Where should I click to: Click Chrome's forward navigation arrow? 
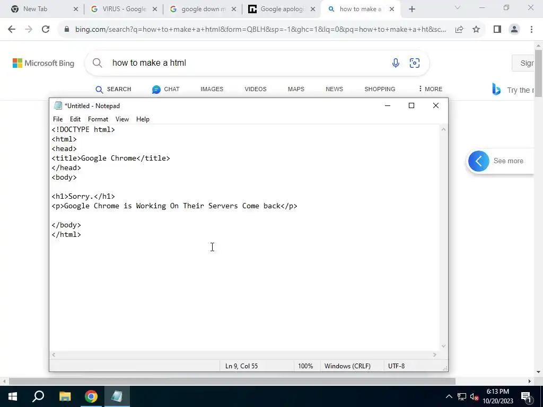pyautogui.click(x=29, y=30)
